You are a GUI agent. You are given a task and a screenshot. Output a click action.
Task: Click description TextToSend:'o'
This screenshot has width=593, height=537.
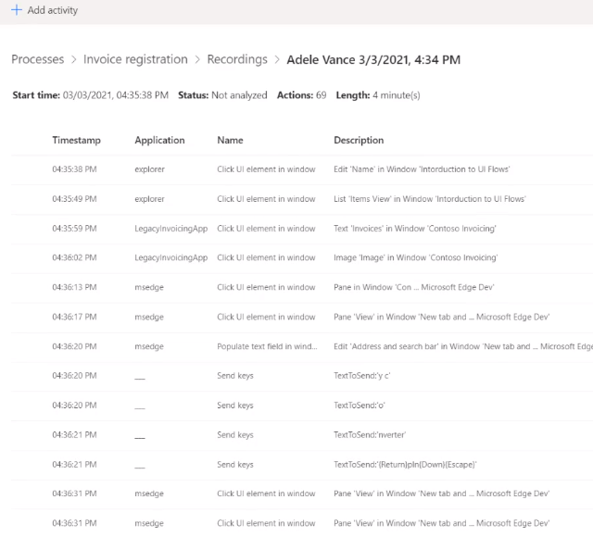pos(360,406)
